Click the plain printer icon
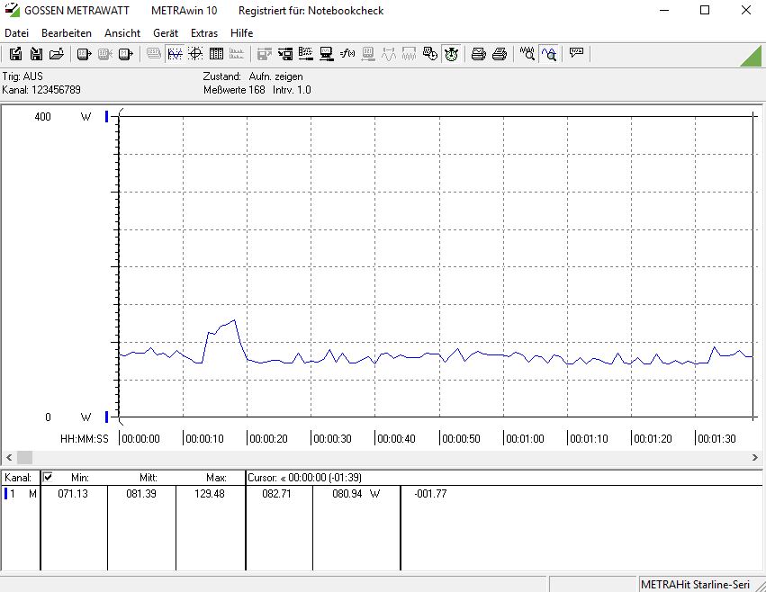Image resolution: width=766 pixels, height=592 pixels. coord(500,54)
